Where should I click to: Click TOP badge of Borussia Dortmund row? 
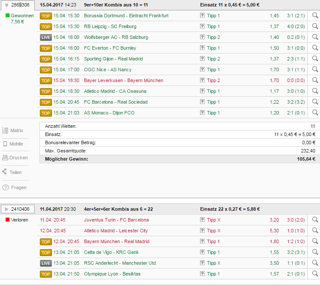coord(46,16)
